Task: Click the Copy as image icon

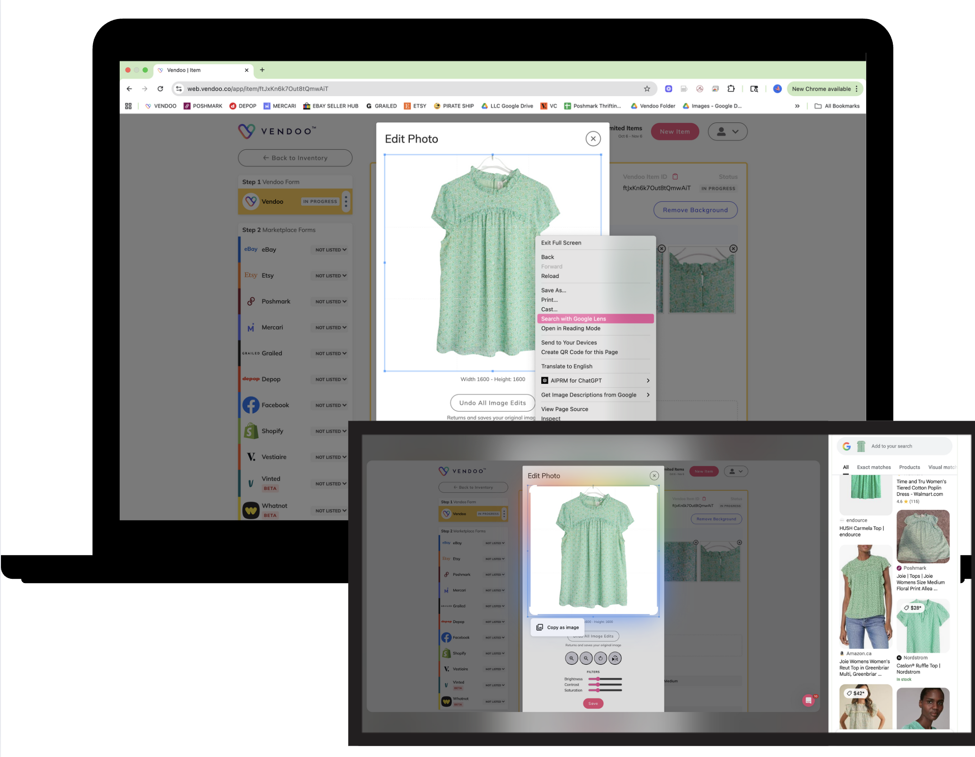Action: pyautogui.click(x=540, y=627)
